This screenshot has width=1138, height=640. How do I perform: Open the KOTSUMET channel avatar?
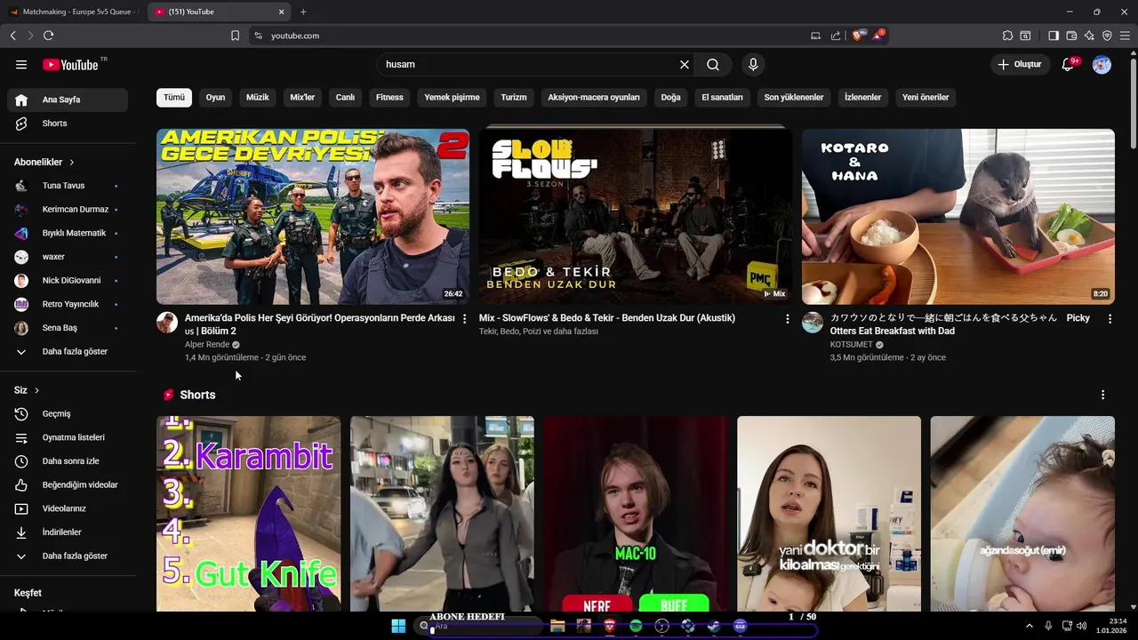click(813, 323)
